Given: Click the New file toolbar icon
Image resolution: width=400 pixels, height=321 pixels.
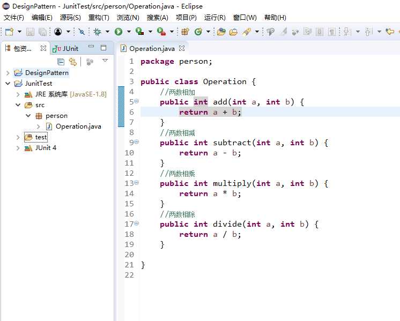Looking at the screenshot, I should 10,32.
